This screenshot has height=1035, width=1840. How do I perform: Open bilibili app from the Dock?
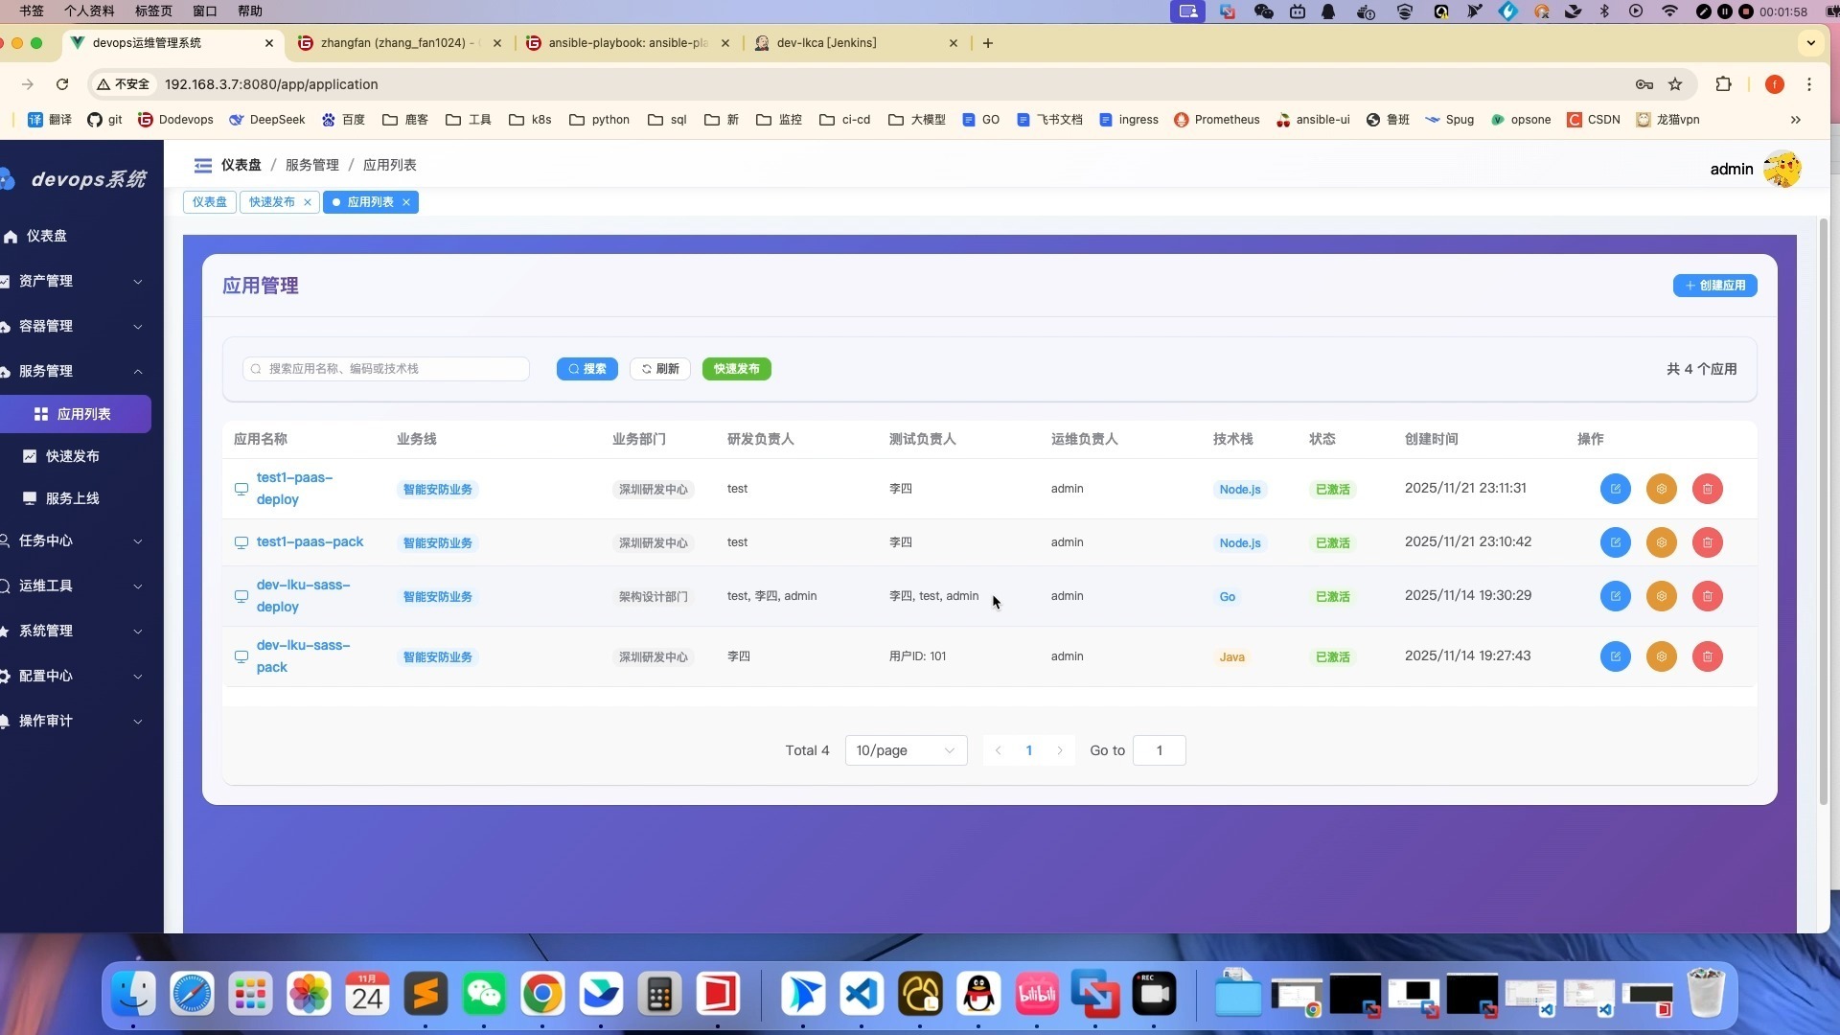1037,994
